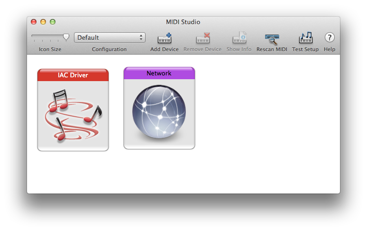The image size is (367, 231).
Task: Minimize the window with the yellow button
Action: pyautogui.click(x=43, y=22)
